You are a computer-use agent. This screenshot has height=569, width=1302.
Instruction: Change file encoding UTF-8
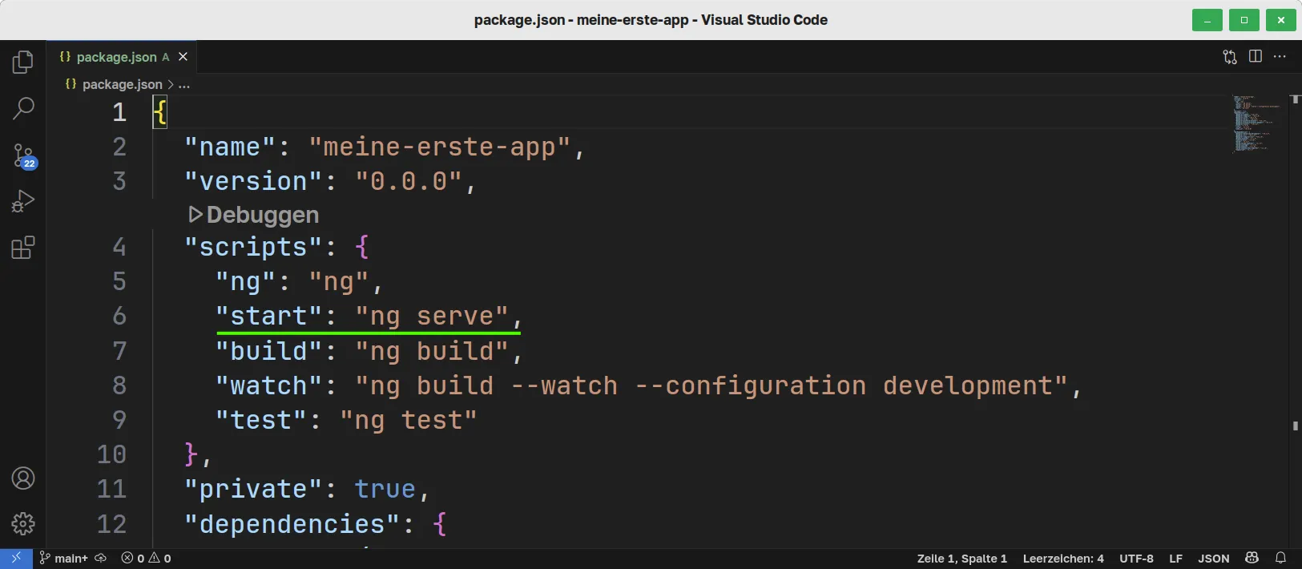(x=1136, y=559)
